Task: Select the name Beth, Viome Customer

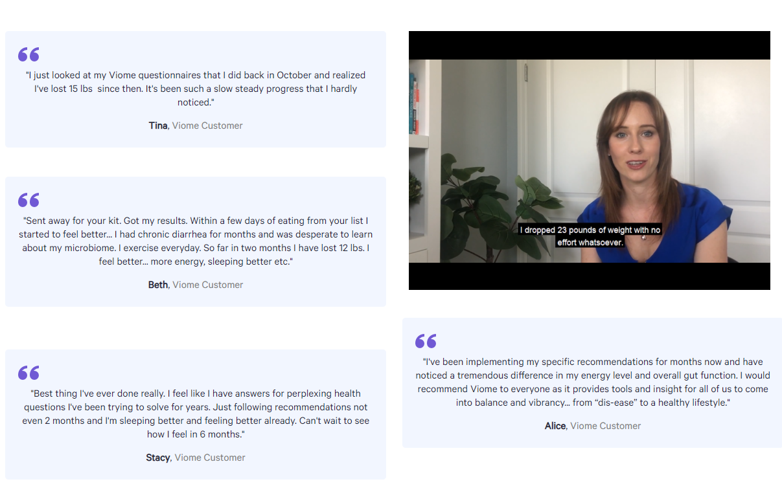Action: click(x=196, y=285)
